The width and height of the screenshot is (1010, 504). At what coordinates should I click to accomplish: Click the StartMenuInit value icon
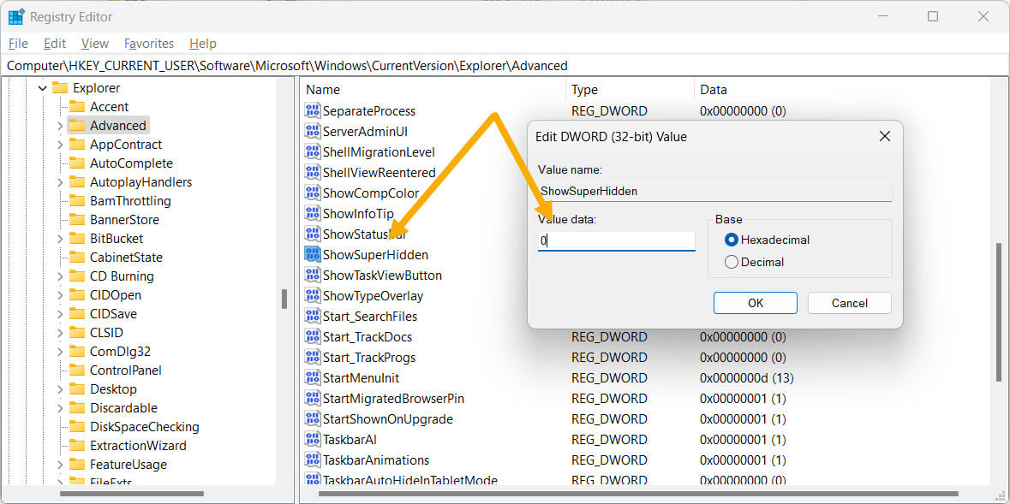coord(313,377)
